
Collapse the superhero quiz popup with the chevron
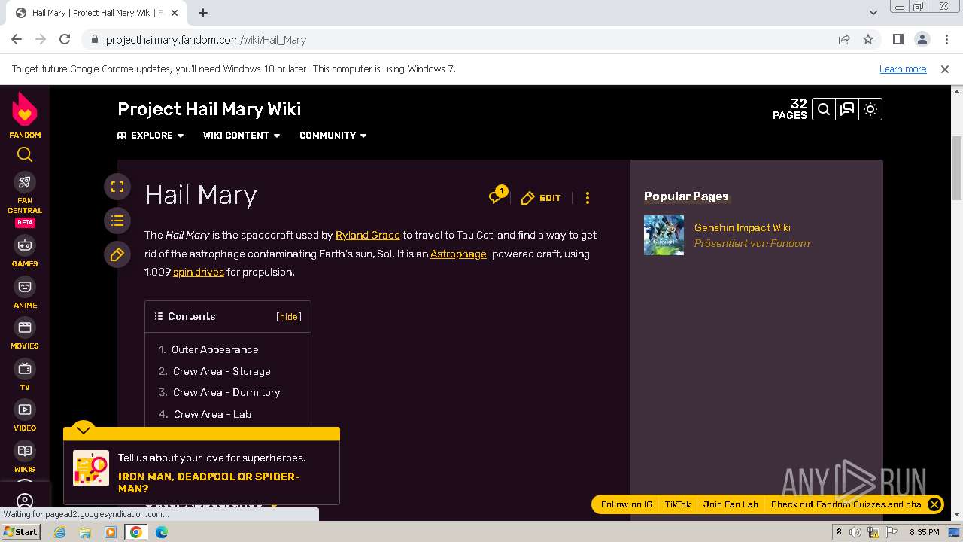pos(84,429)
